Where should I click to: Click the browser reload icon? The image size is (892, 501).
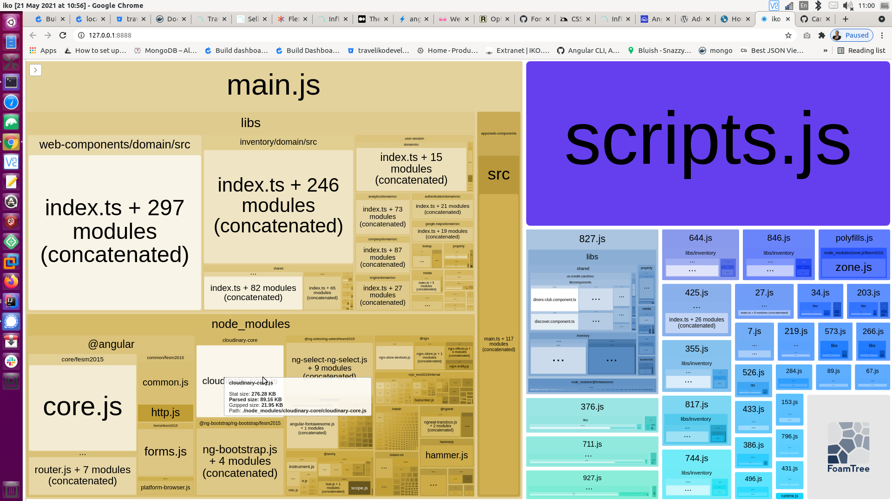pos(63,35)
